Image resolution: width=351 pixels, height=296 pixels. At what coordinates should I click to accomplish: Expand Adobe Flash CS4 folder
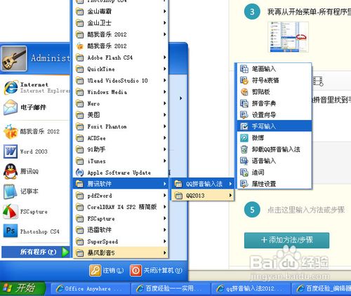click(x=121, y=58)
